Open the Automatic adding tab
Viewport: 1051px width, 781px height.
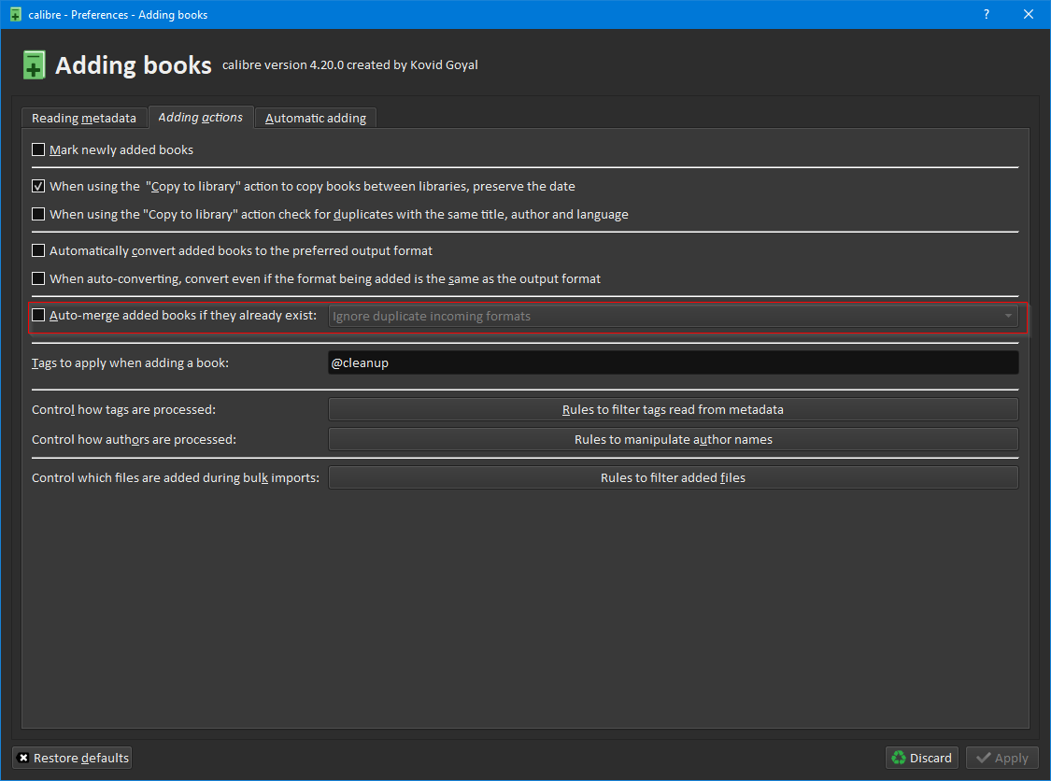point(316,118)
